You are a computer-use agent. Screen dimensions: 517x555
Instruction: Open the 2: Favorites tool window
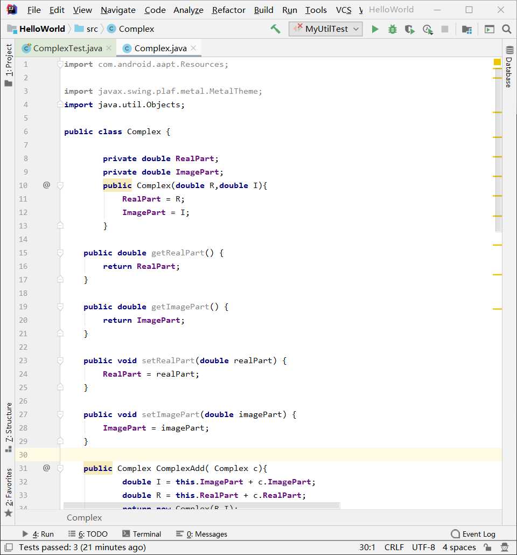click(x=9, y=492)
